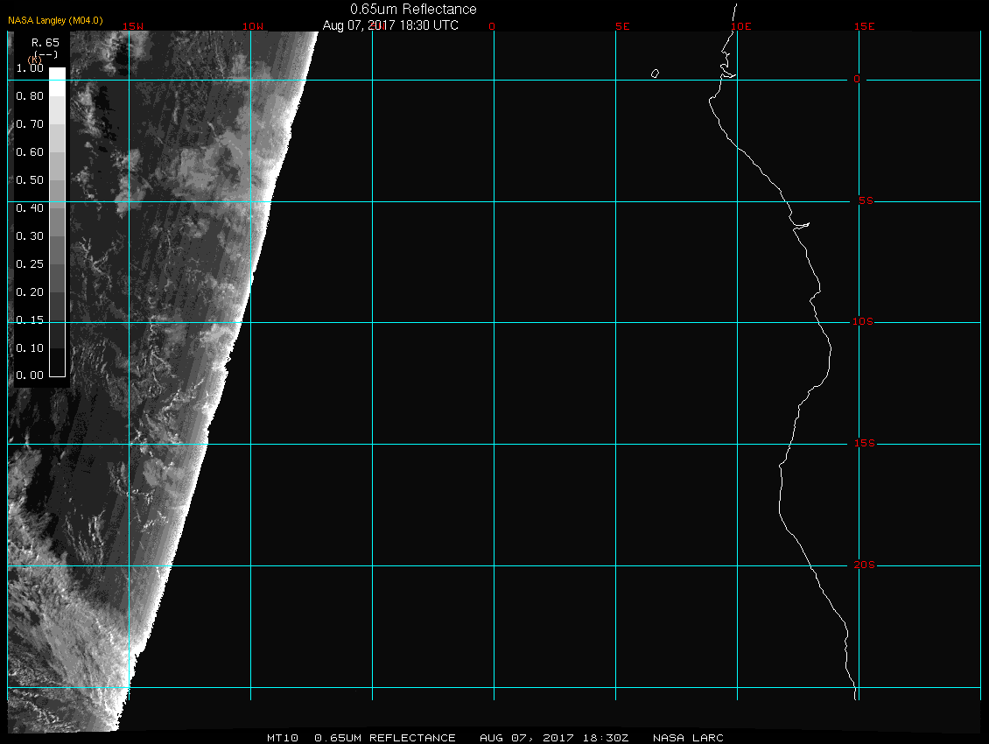Image resolution: width=989 pixels, height=744 pixels.
Task: Click the 20S latitude label
Action: pos(863,565)
